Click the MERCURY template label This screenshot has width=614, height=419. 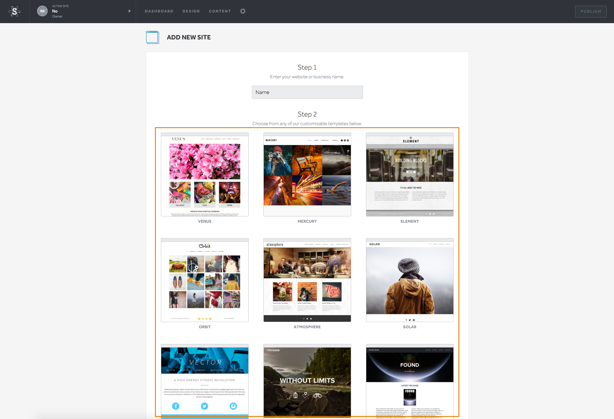[307, 222]
